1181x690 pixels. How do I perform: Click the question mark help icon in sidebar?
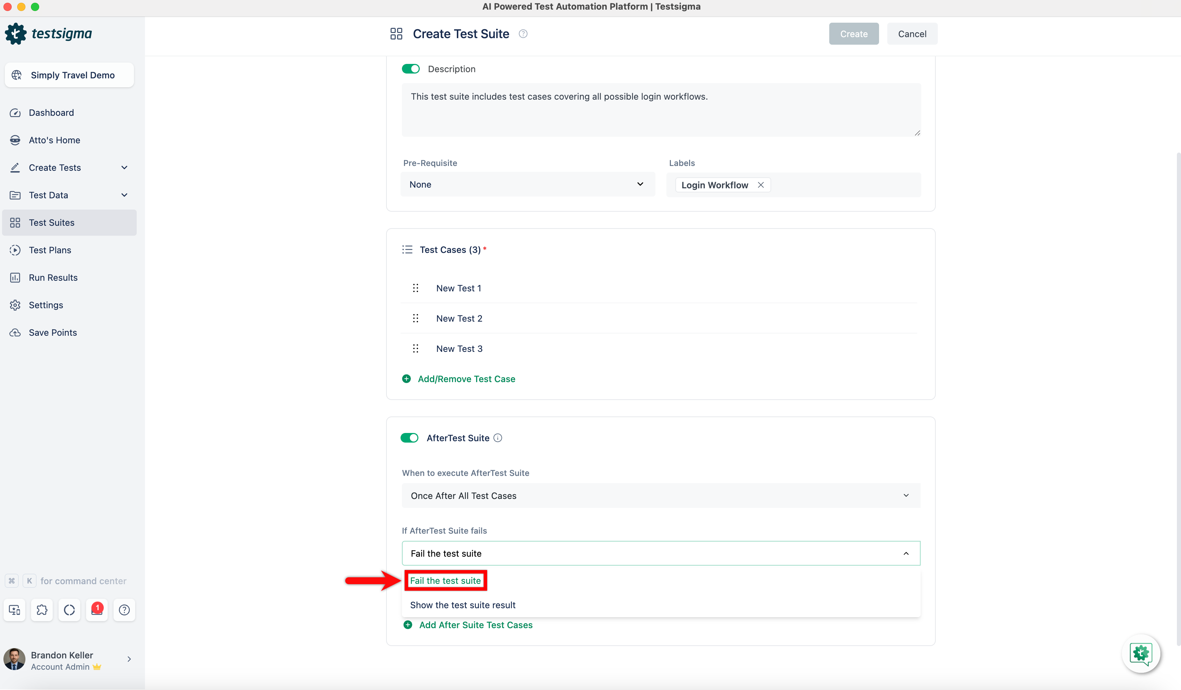[124, 610]
